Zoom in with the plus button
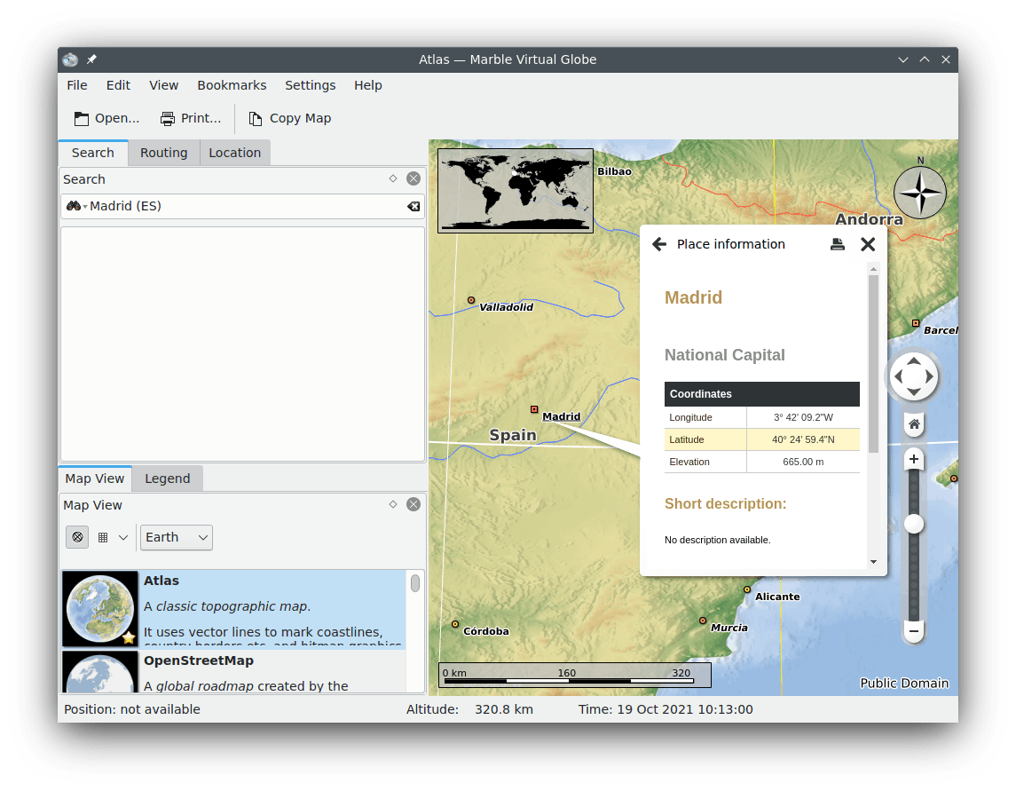 [x=914, y=460]
